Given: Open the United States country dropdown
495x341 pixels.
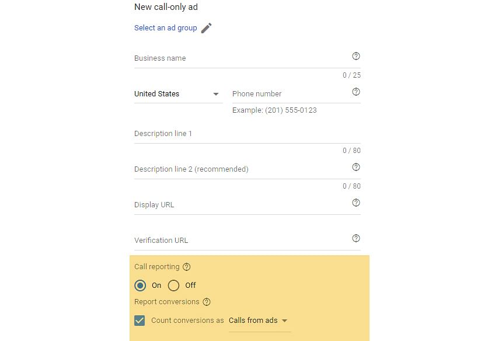Looking at the screenshot, I should 179,94.
